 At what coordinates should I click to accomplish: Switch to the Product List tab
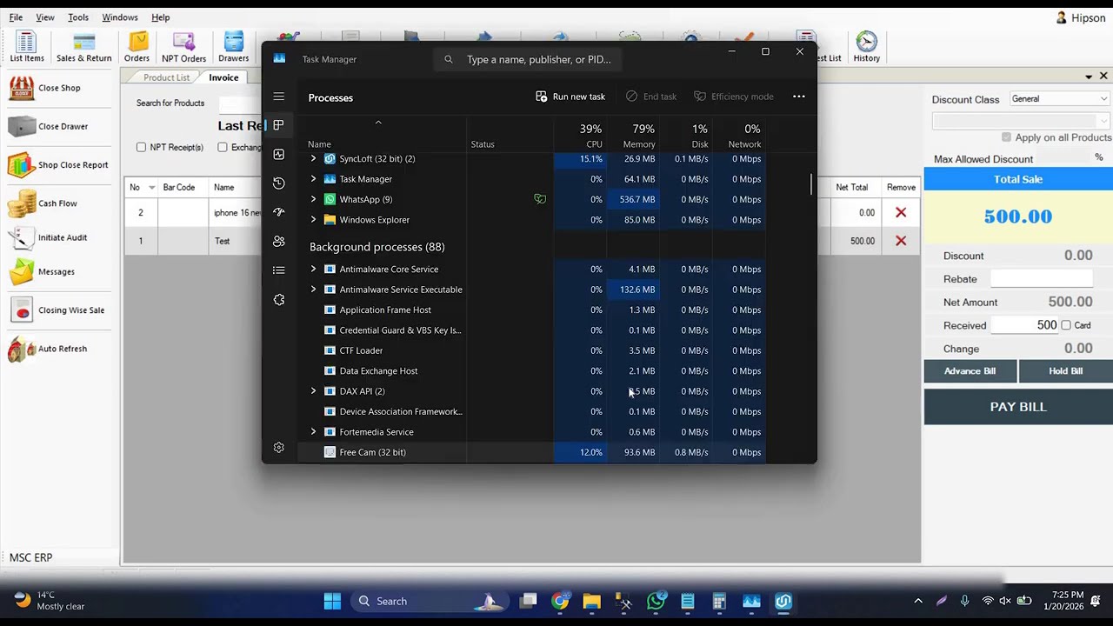click(166, 77)
